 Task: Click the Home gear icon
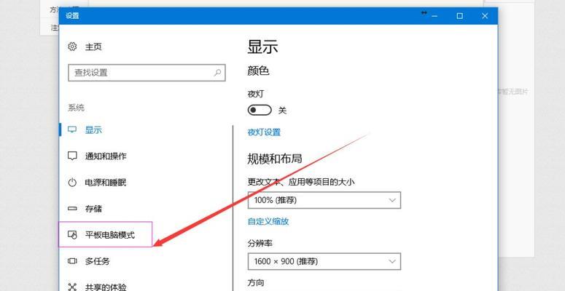72,47
